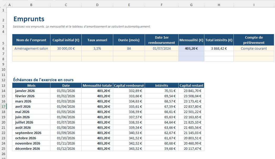This screenshot has height=159, width=275.
Task: Click the Mensualité 403,20 € result cell
Action: point(191,48)
